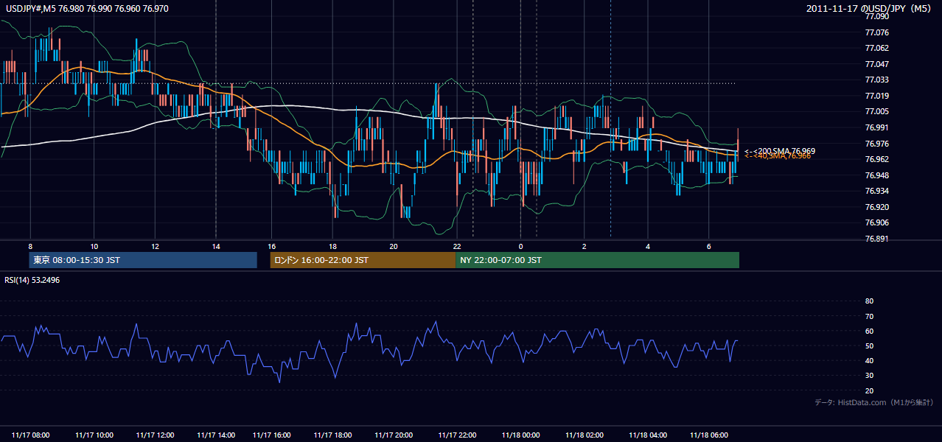The image size is (942, 442).
Task: Click the 11/18 00:00 date axis label
Action: pos(521,435)
